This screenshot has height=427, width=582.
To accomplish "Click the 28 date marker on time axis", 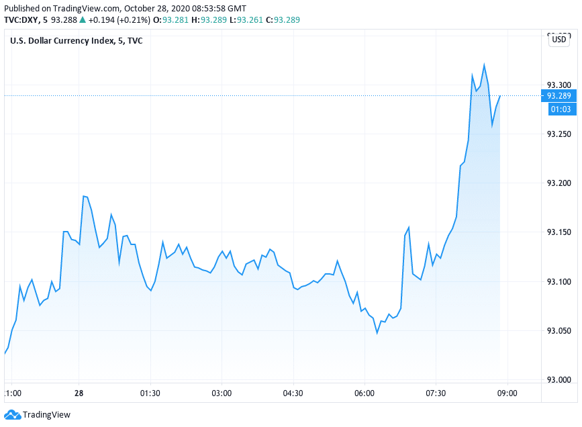I will tap(79, 393).
